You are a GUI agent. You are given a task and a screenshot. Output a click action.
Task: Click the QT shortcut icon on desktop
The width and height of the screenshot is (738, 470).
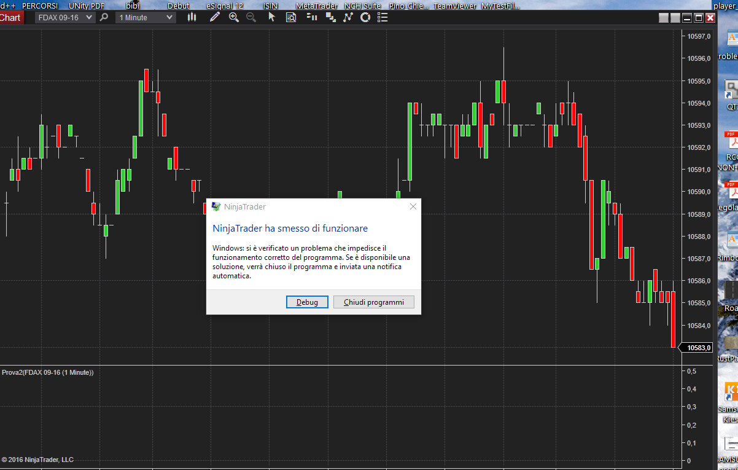click(731, 90)
